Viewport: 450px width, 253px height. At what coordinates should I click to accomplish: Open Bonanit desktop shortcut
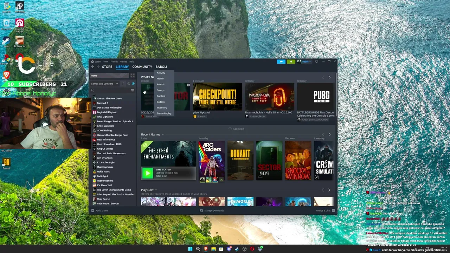6,163
